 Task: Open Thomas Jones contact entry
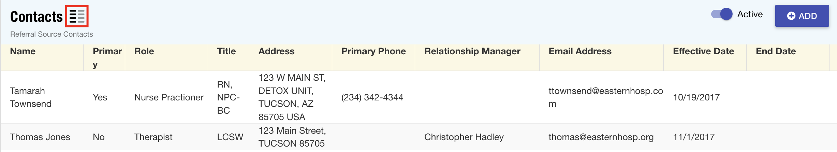pyautogui.click(x=40, y=137)
